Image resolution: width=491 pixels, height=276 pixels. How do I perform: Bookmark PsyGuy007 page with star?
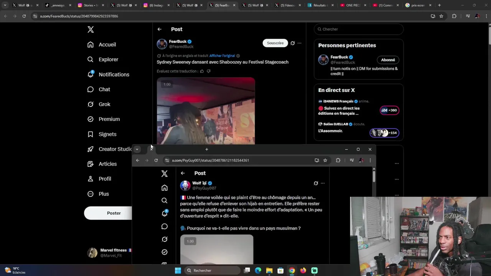pos(325,160)
